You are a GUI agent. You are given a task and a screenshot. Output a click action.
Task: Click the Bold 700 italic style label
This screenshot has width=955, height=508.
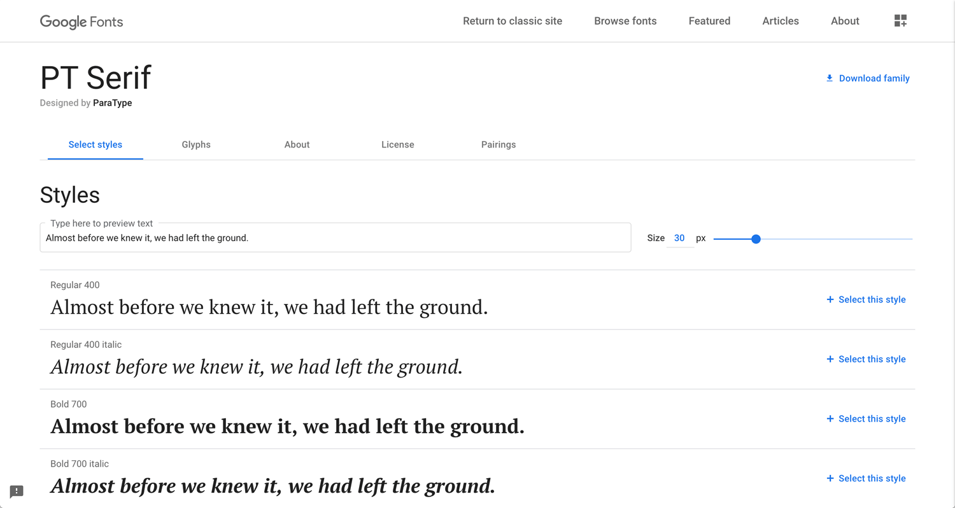[80, 463]
